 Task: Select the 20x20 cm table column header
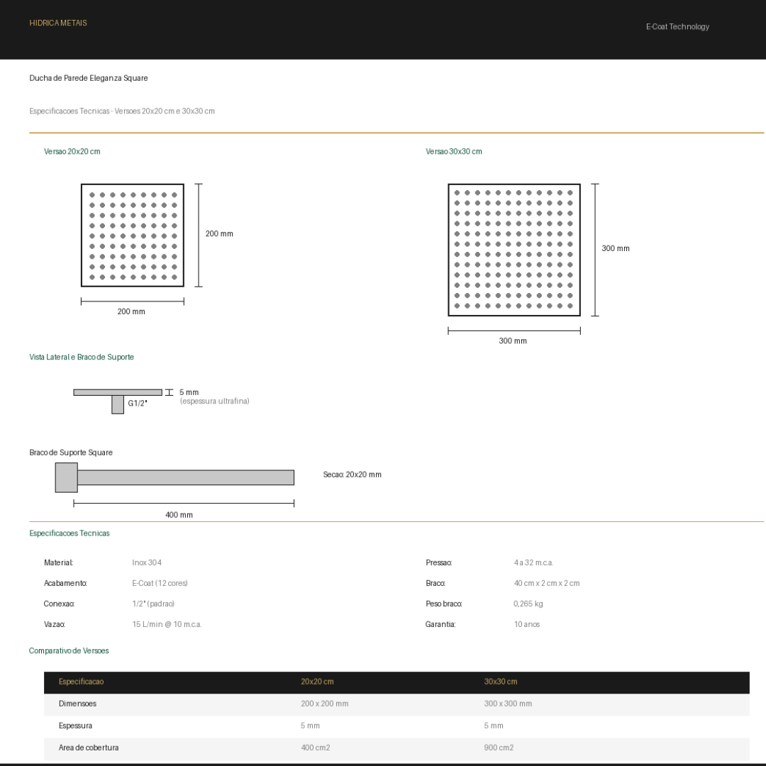click(317, 682)
